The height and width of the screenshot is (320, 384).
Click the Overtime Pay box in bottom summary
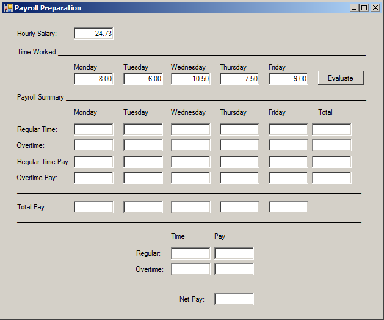[234, 269]
